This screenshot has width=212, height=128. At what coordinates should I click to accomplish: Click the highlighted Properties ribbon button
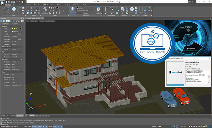pos(73,10)
